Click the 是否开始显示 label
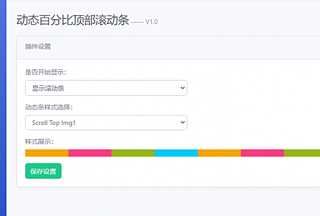 pos(45,72)
